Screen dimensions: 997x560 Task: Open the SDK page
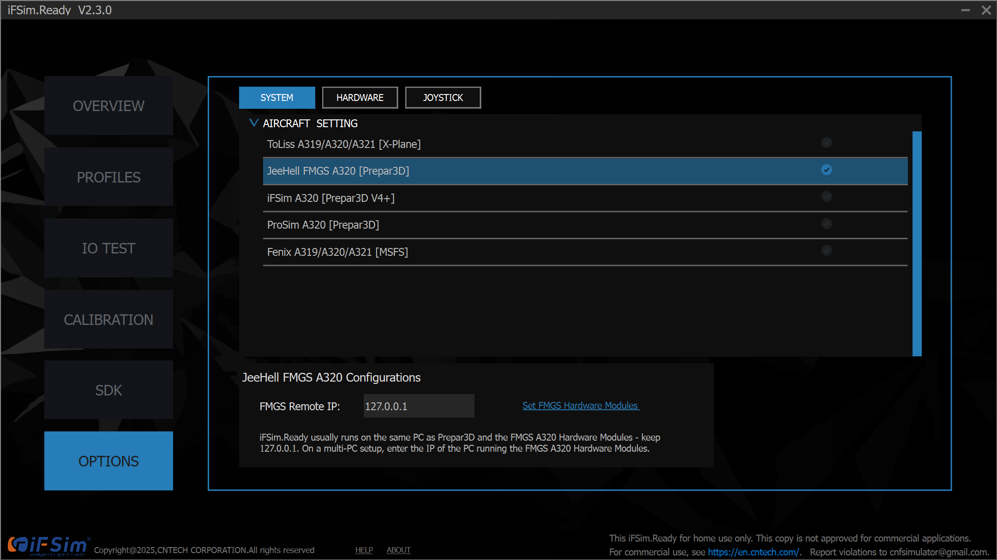point(108,390)
